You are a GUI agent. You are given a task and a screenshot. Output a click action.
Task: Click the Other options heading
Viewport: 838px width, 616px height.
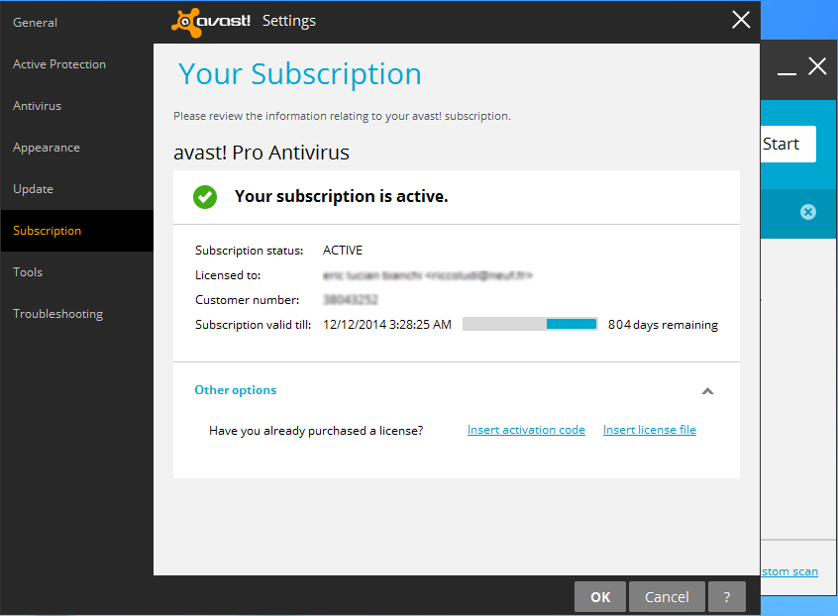pyautogui.click(x=235, y=390)
